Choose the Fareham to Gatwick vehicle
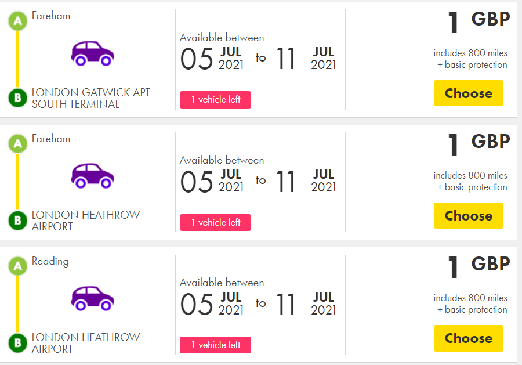 tap(468, 93)
